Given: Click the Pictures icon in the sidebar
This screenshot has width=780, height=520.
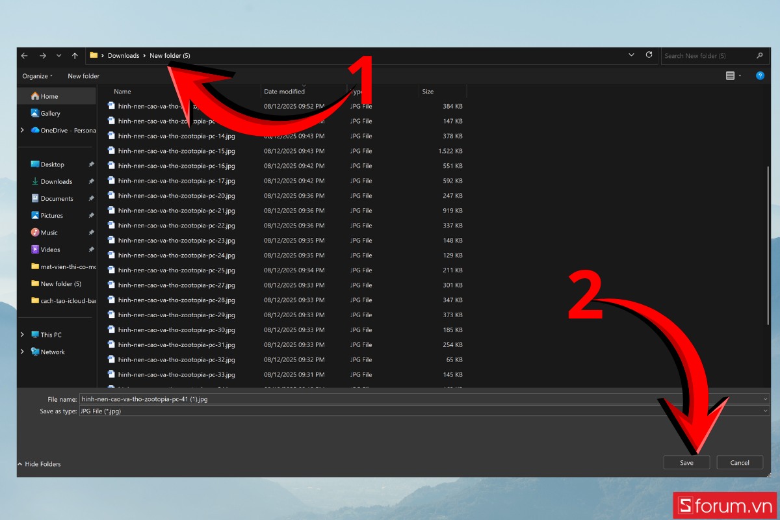Looking at the screenshot, I should tap(35, 215).
